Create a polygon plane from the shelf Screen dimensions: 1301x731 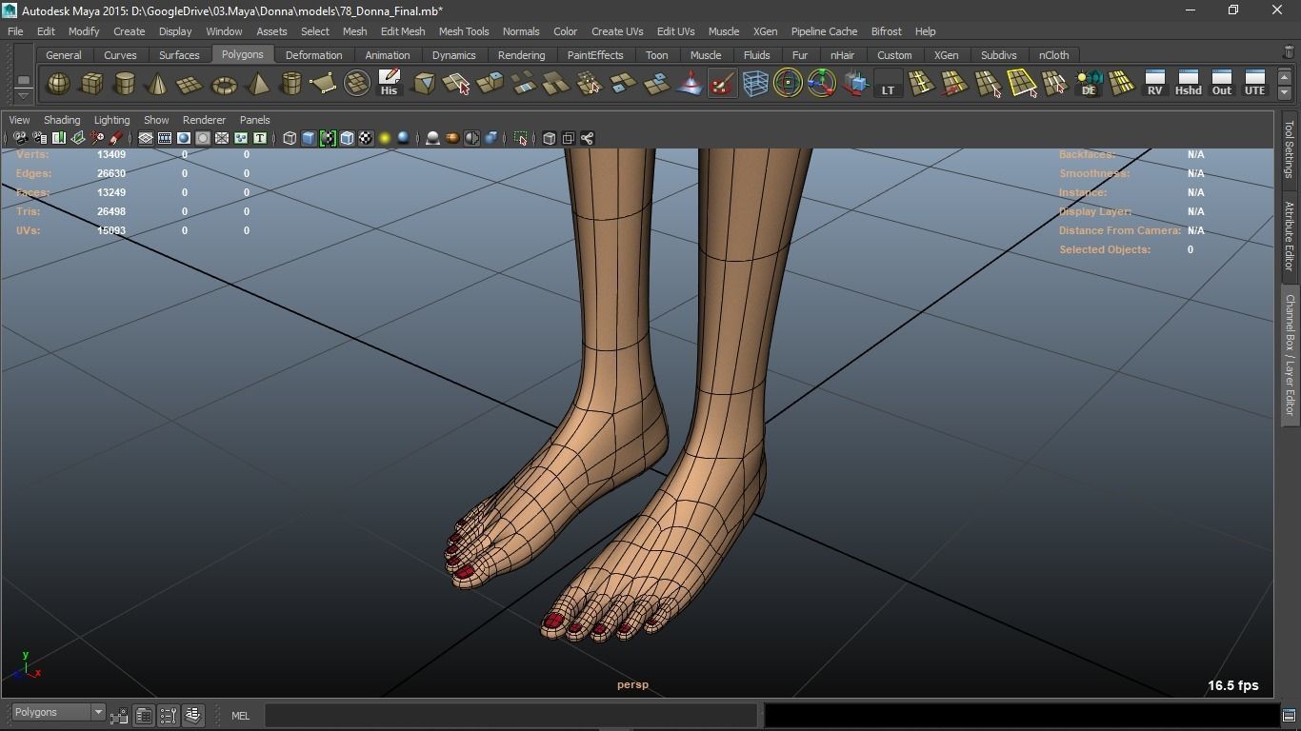pyautogui.click(x=190, y=84)
